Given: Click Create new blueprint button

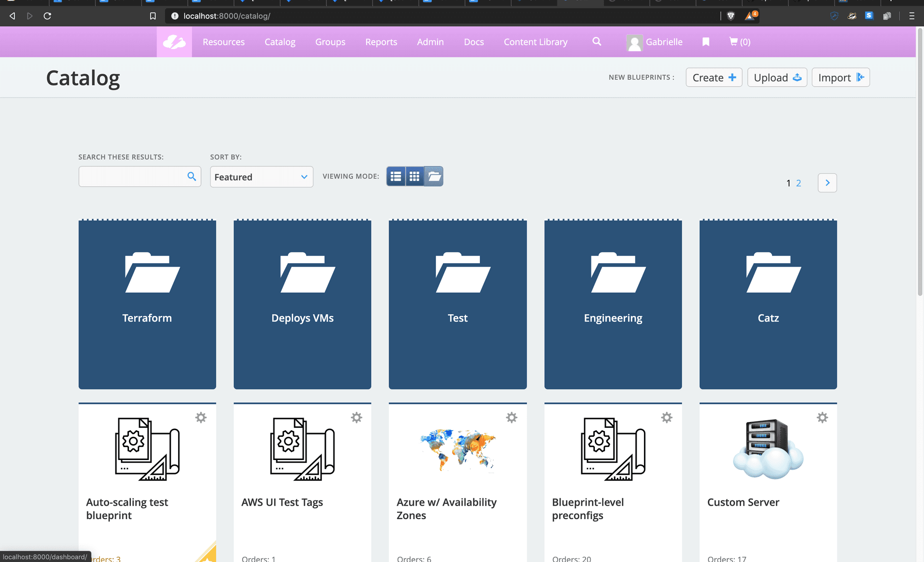Looking at the screenshot, I should 714,77.
